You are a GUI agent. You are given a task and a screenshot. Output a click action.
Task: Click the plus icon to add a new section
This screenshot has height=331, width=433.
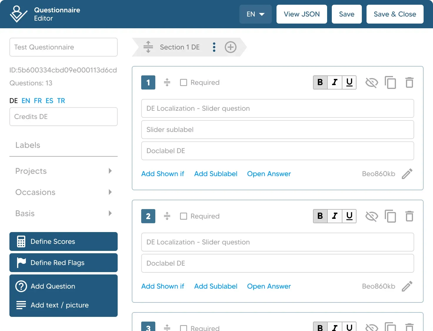tap(231, 47)
